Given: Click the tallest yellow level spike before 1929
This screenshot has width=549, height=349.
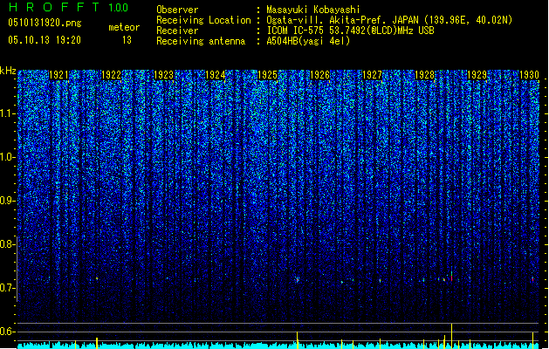Looking at the screenshot, I should [451, 336].
